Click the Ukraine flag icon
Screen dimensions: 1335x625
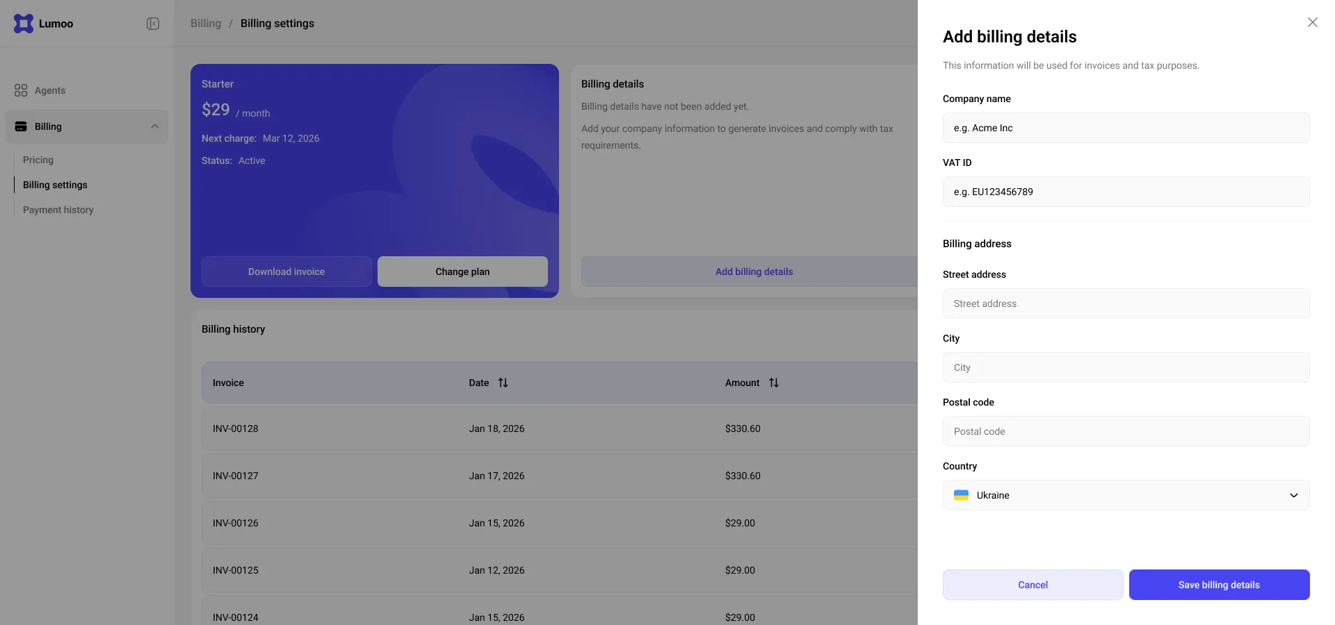pos(962,495)
